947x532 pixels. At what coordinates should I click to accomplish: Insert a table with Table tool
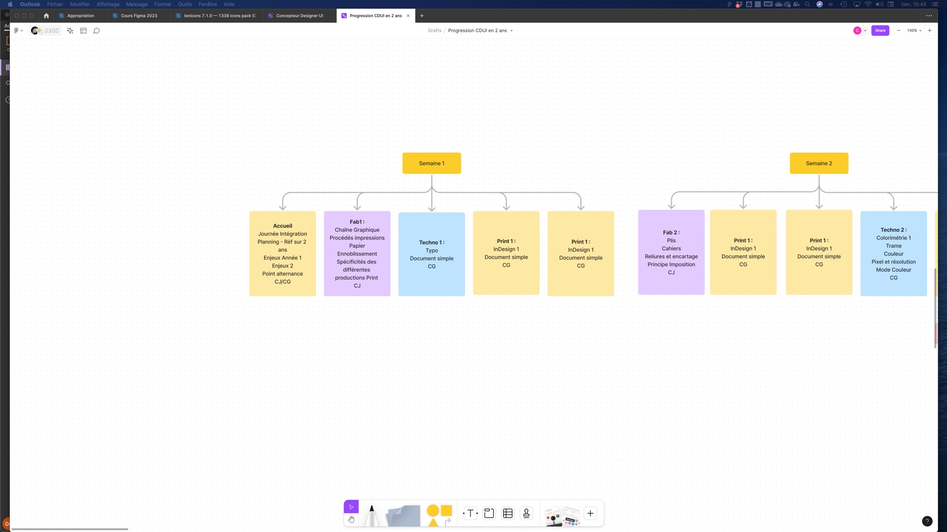pyautogui.click(x=508, y=513)
